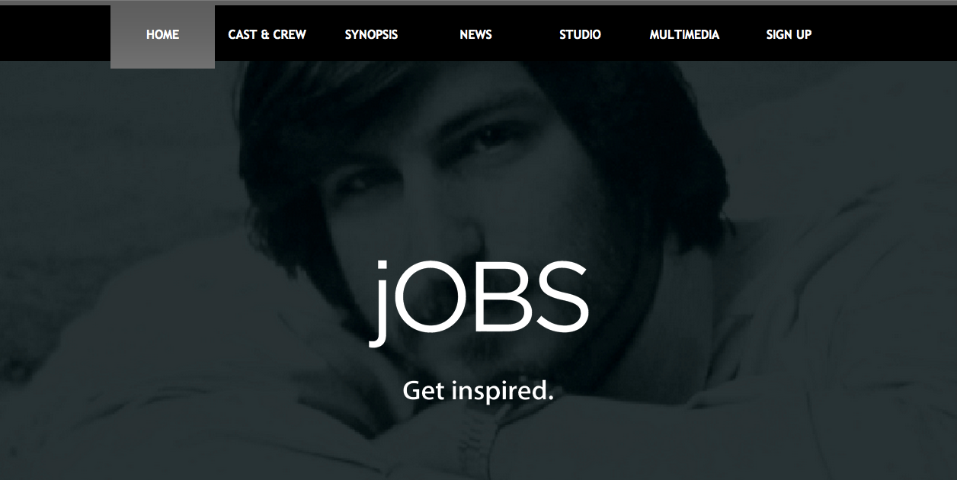Click the SIGN UP link
The height and width of the screenshot is (480, 957).
[789, 35]
